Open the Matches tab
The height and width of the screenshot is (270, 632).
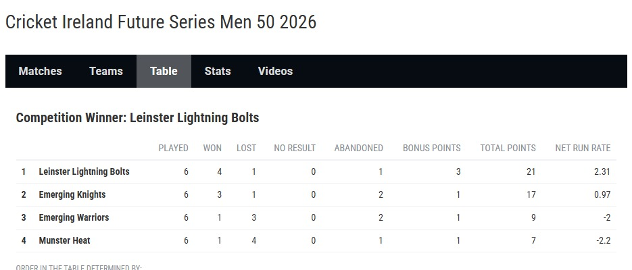click(x=41, y=72)
